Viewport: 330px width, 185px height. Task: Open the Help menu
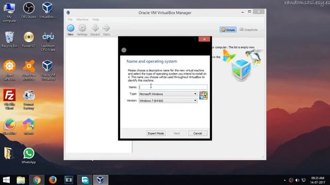[95, 20]
